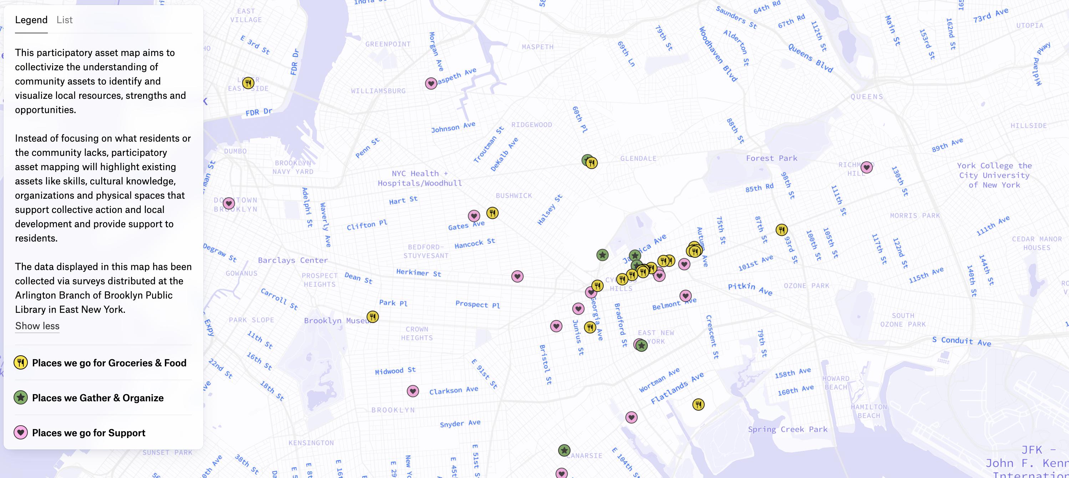
Task: Collapse the legend panel with the side arrow
Action: [206, 101]
